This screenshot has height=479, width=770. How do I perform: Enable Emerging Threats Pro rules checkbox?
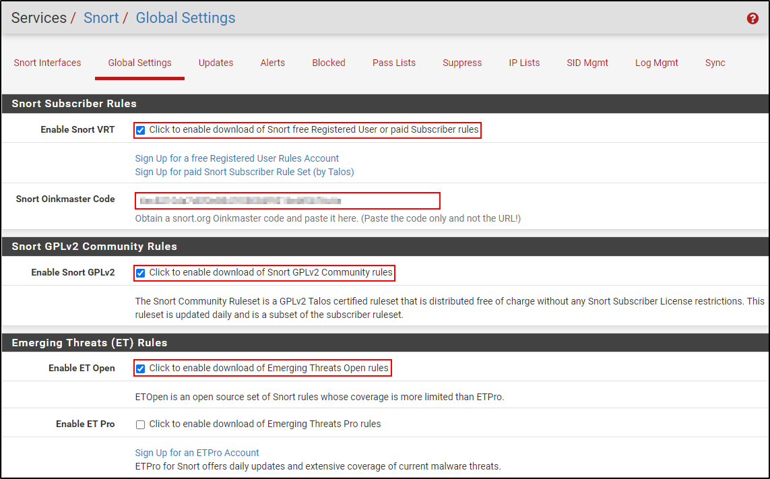(141, 424)
